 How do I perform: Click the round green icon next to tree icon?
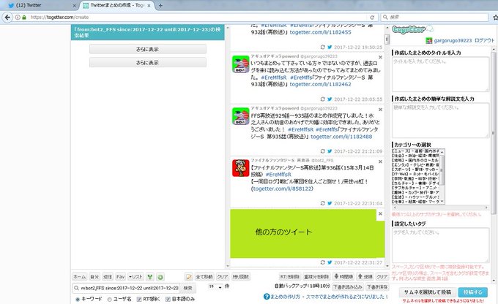coord(160,277)
